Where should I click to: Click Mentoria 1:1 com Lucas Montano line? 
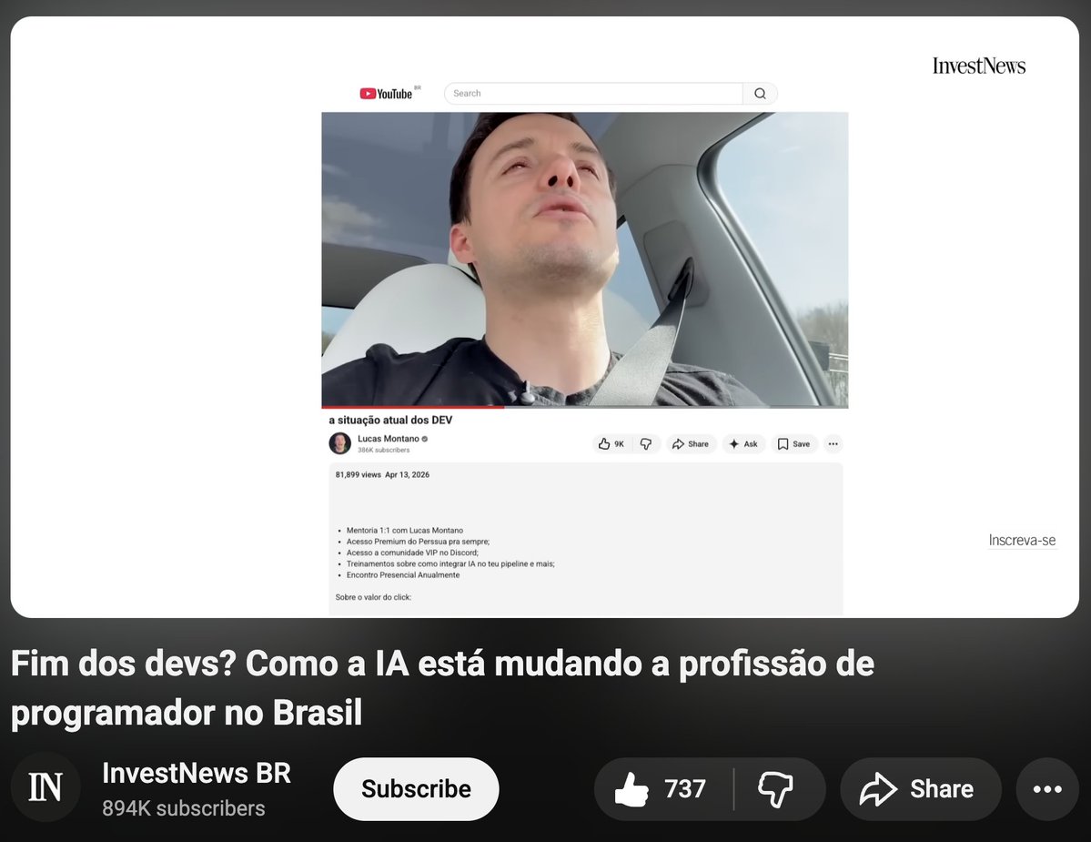click(x=404, y=531)
